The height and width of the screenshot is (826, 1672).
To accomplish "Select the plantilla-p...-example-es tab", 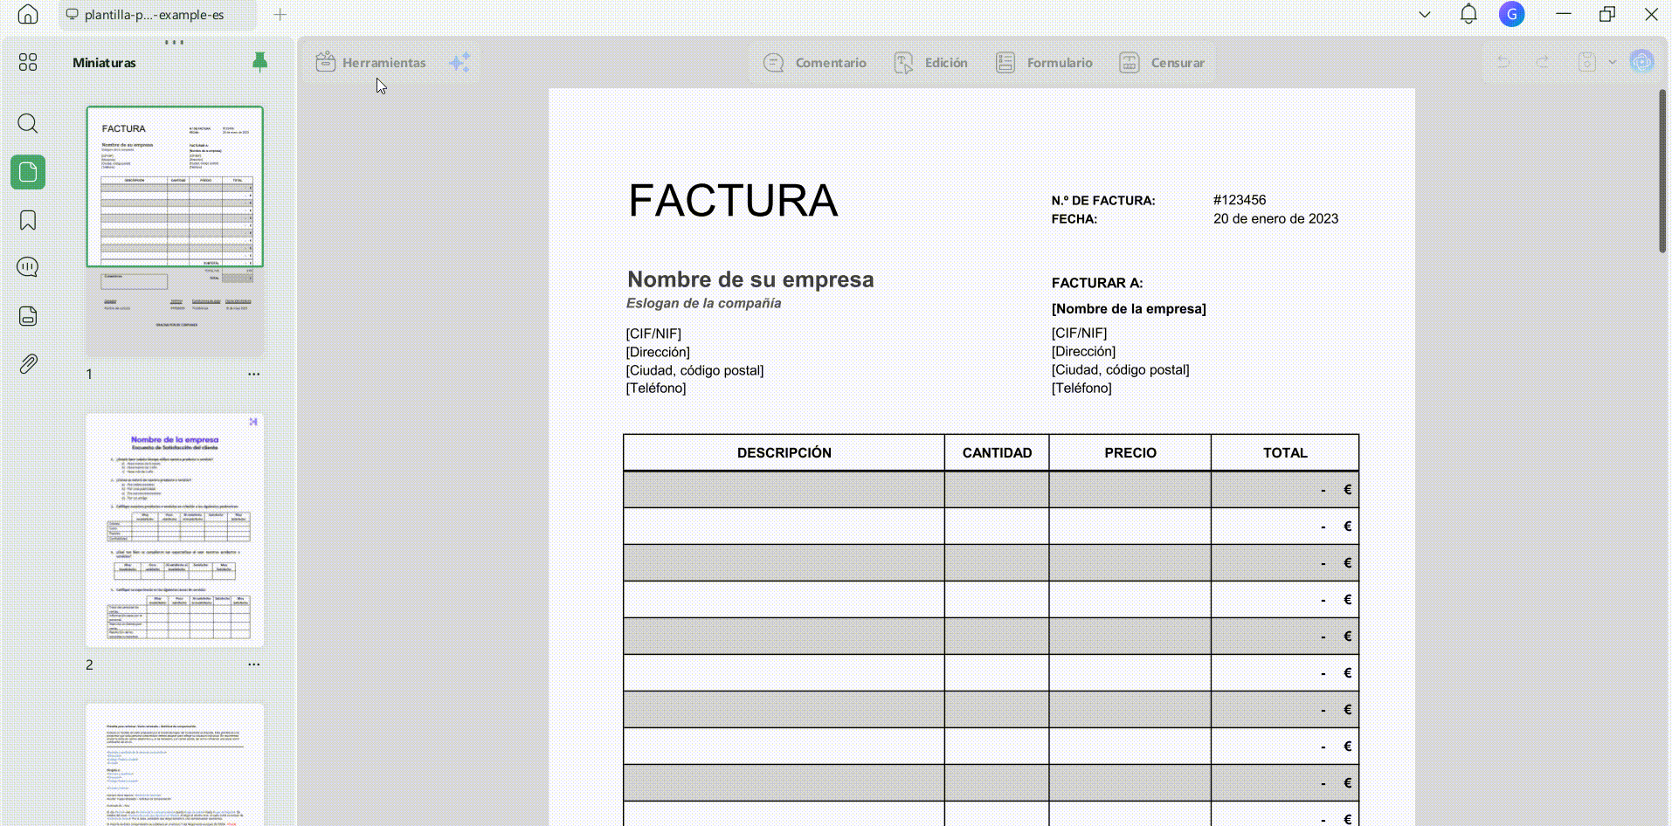I will pos(157,14).
